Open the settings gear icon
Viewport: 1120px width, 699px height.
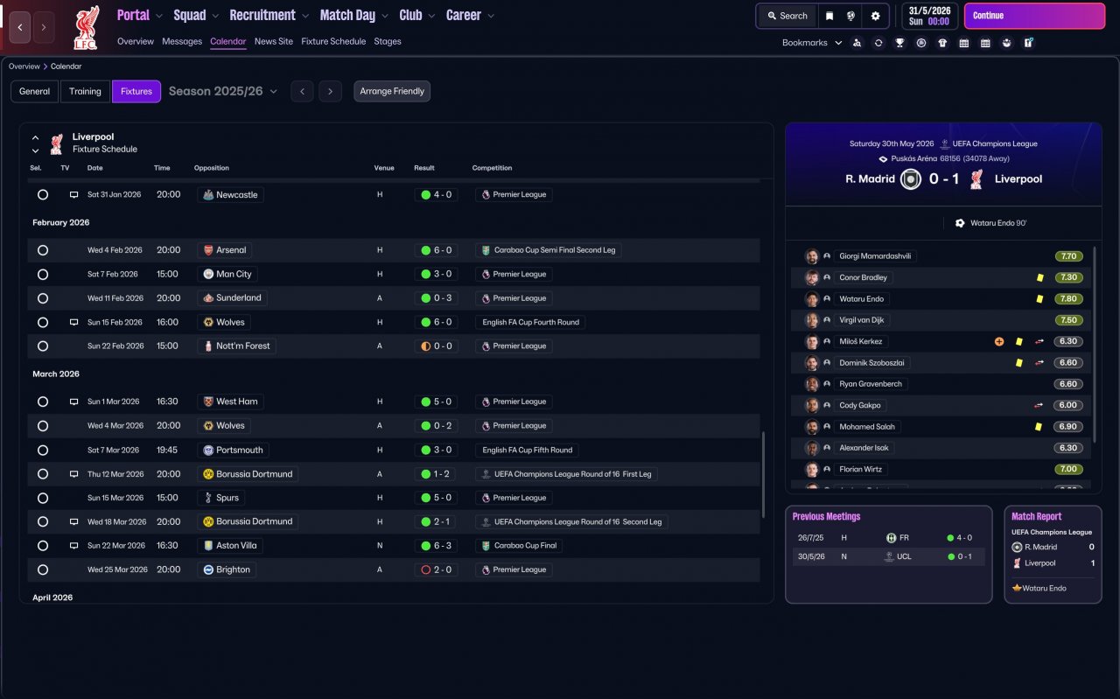875,16
